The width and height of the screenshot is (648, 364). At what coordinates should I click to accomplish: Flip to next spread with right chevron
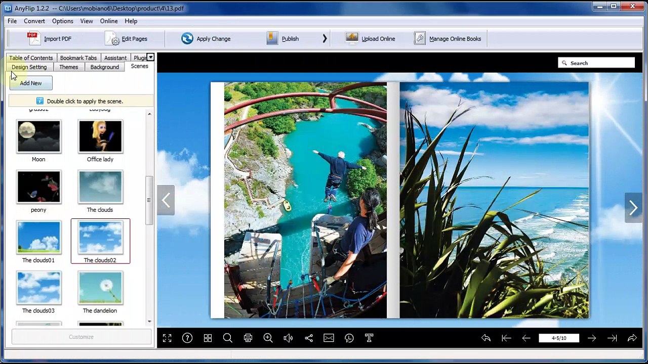pos(633,207)
